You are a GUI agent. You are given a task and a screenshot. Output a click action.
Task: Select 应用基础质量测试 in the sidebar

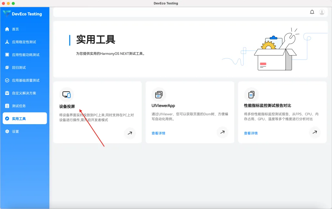tap(25, 80)
